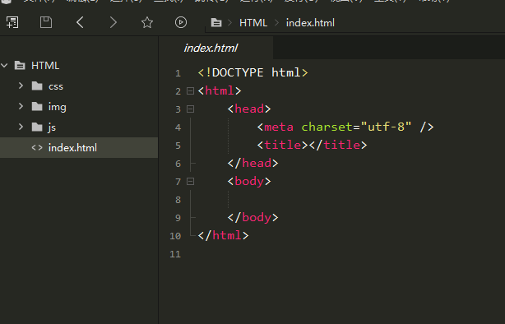This screenshot has width=505, height=324.
Task: Click line number 11 in gutter
Action: coord(175,254)
